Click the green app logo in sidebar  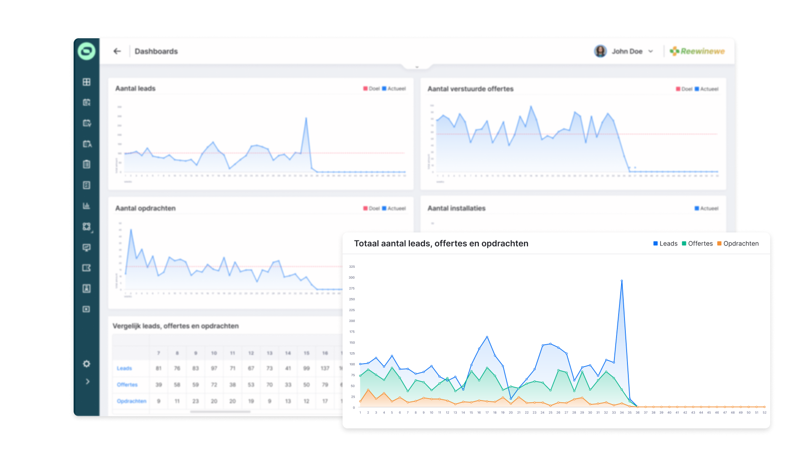pyautogui.click(x=87, y=51)
